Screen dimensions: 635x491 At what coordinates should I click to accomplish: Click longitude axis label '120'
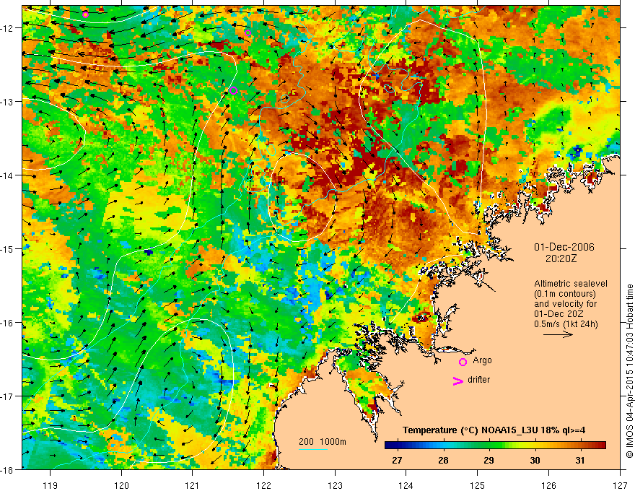(x=121, y=485)
